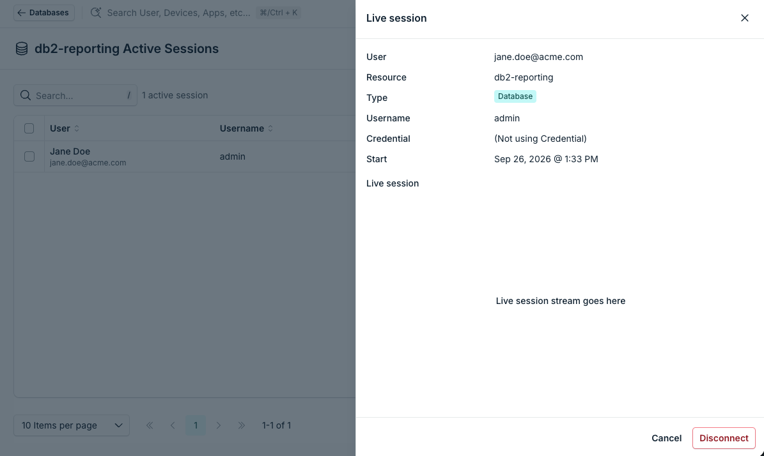Click the sessions Search input field
The image size is (764, 456).
[x=75, y=95]
